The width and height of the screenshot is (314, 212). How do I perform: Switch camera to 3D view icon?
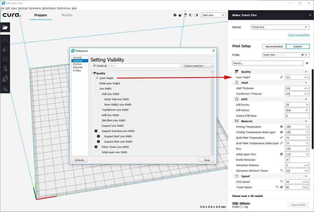(x=175, y=15)
